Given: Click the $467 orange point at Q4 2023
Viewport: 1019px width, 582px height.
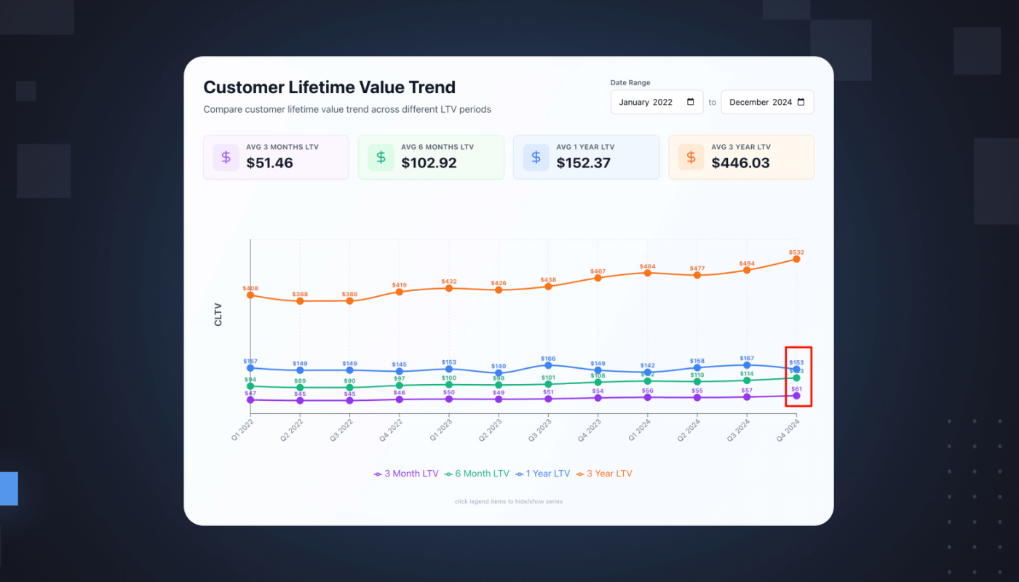Looking at the screenshot, I should (598, 278).
